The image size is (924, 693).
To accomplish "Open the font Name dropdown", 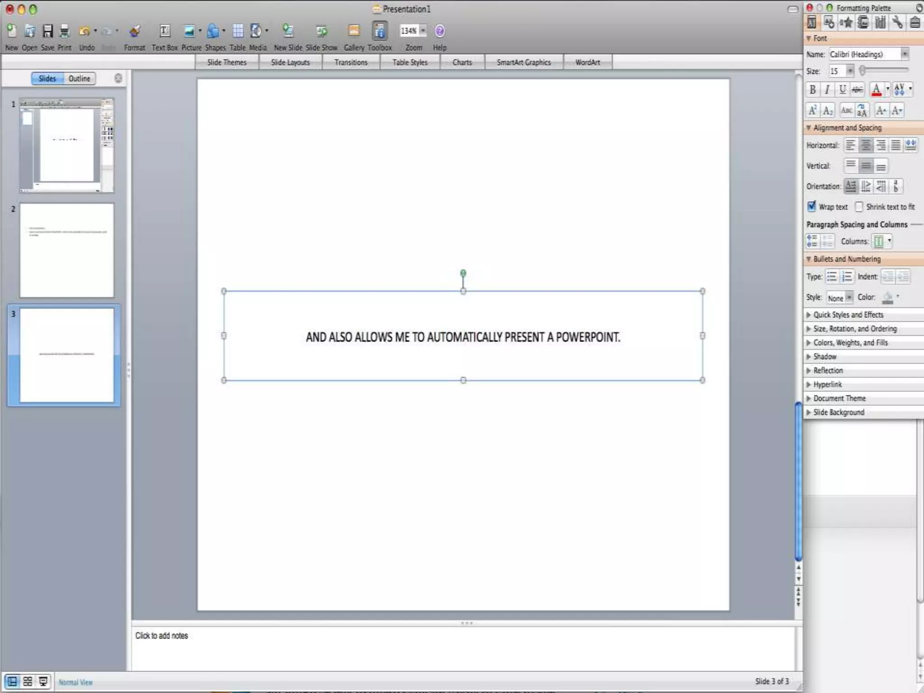I will tap(905, 54).
